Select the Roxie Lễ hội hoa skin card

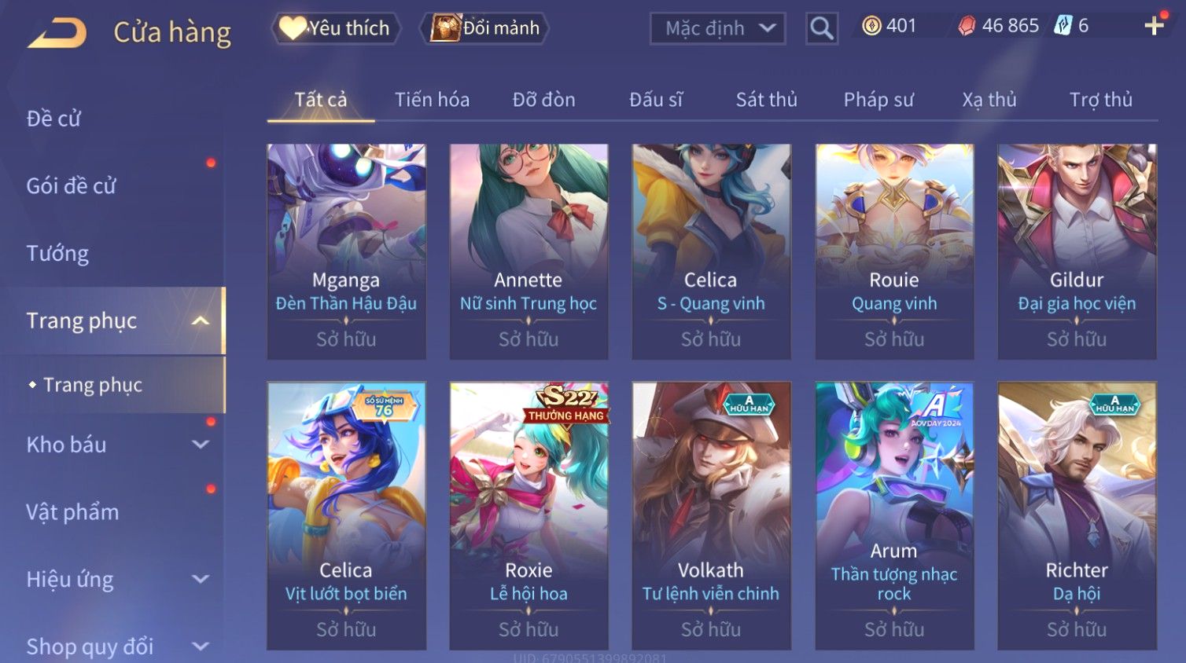(x=529, y=516)
